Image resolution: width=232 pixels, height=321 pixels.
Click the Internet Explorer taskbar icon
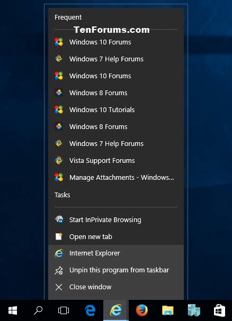pos(116,310)
